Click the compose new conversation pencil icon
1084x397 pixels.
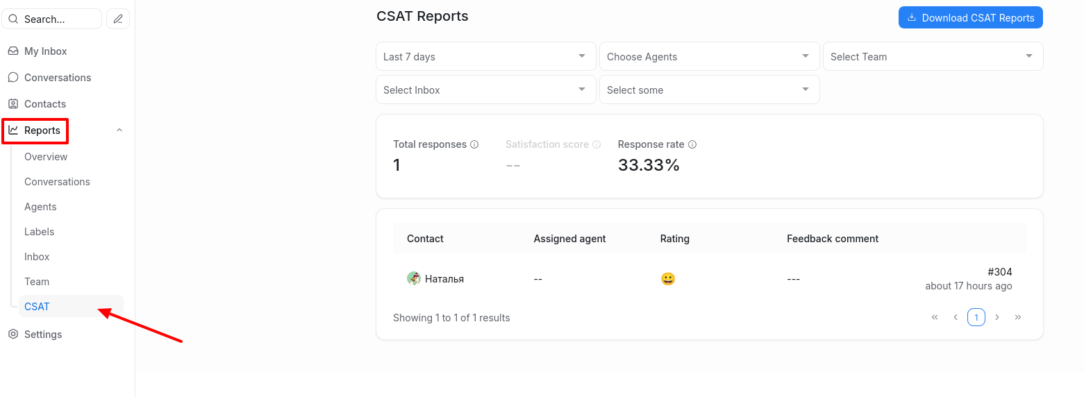coord(118,19)
